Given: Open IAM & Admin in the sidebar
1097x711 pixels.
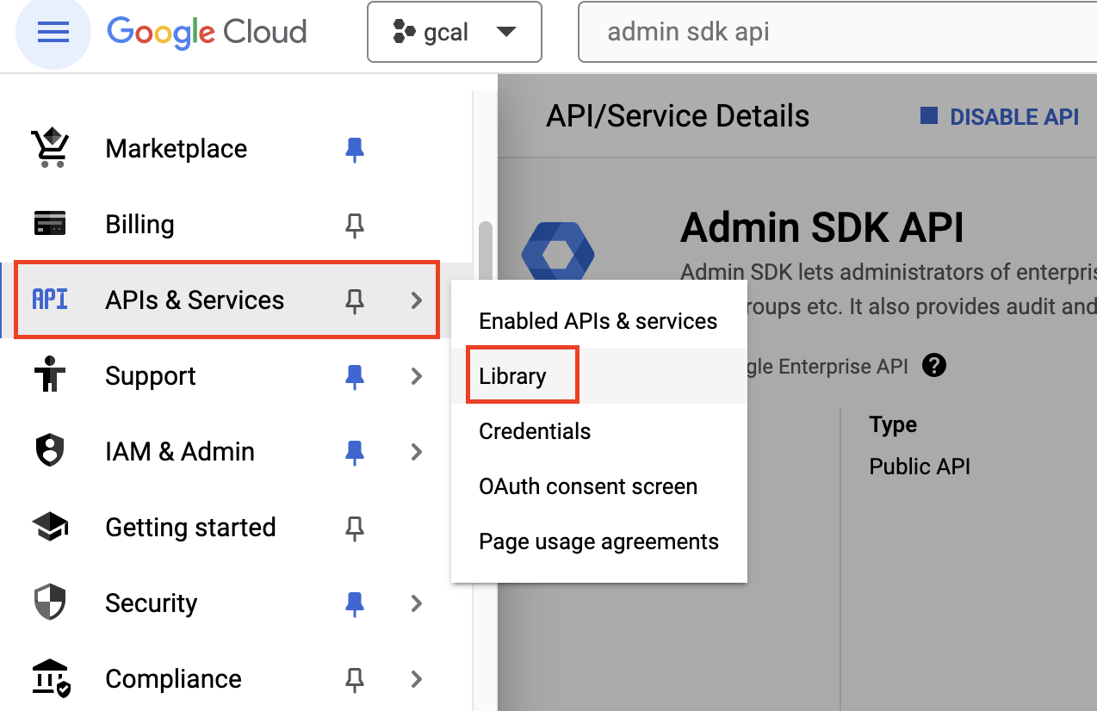Looking at the screenshot, I should click(180, 451).
